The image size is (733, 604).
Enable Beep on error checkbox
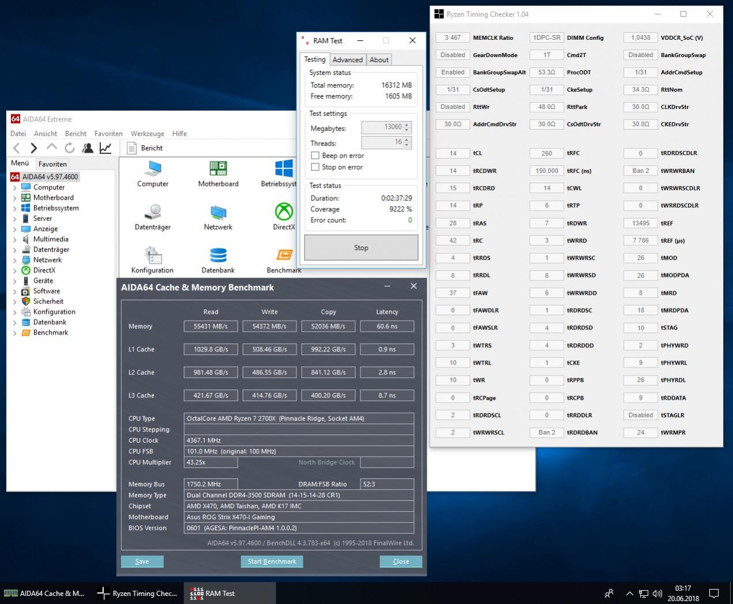pos(315,155)
